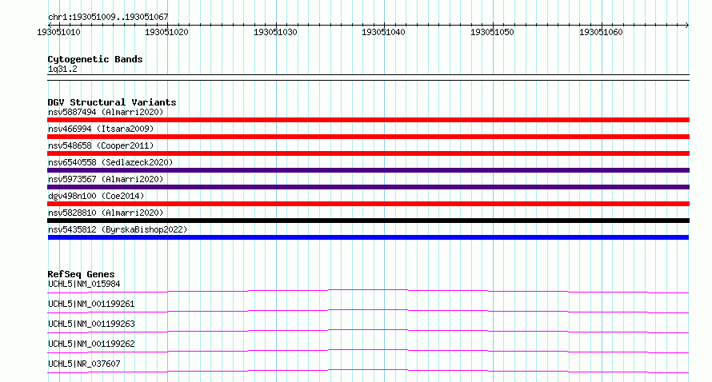
Task: Open variant nsv5435812 (ByrskaBishop2022) label
Action: point(118,229)
